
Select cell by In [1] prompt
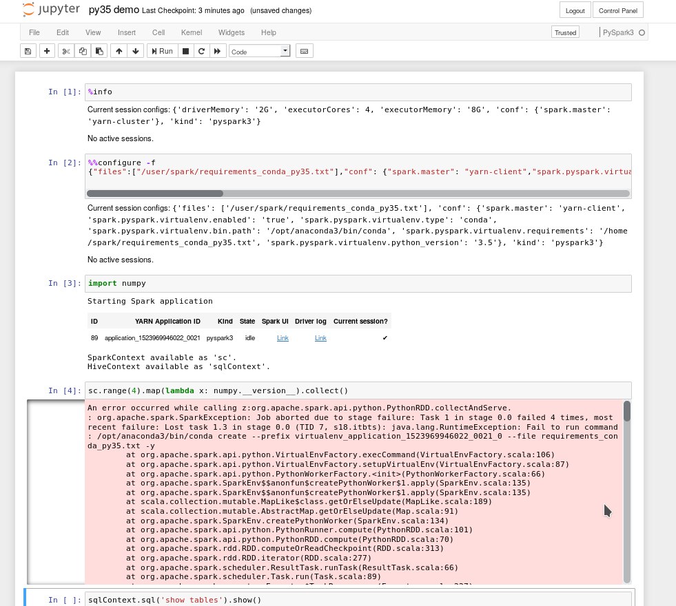[x=65, y=92]
